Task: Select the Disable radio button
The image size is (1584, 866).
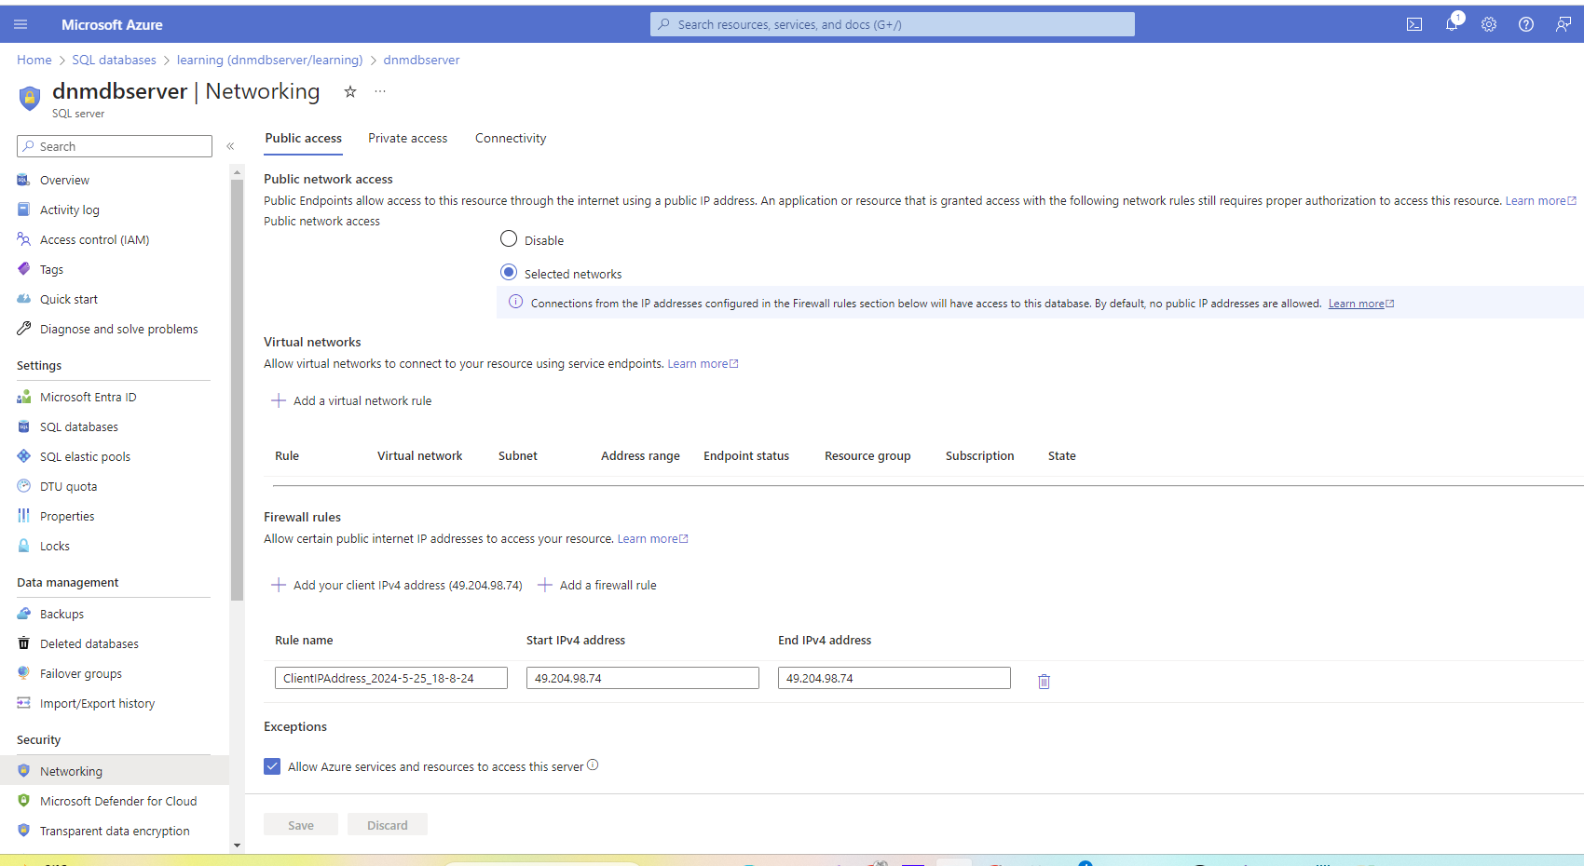Action: (509, 238)
